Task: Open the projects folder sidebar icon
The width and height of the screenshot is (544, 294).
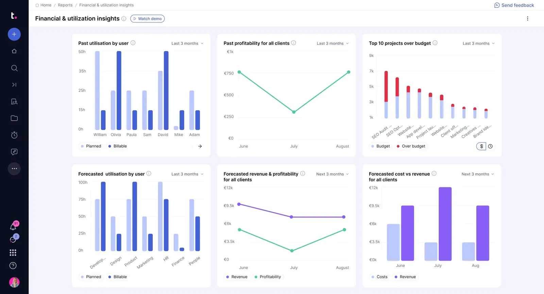Action: point(14,118)
